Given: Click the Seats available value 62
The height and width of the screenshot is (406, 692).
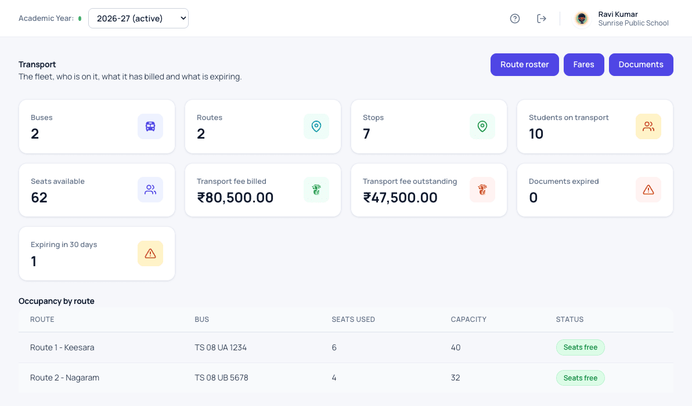Looking at the screenshot, I should click(39, 197).
